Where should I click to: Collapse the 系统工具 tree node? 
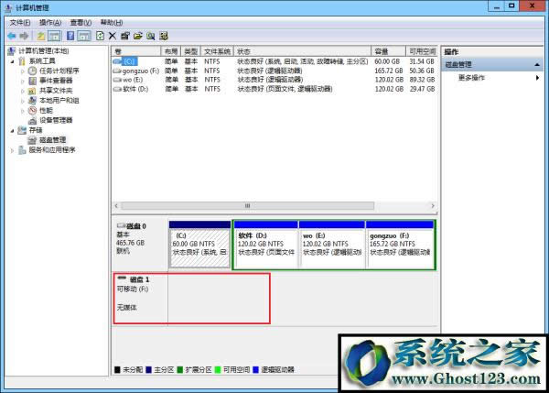pyautogui.click(x=12, y=61)
